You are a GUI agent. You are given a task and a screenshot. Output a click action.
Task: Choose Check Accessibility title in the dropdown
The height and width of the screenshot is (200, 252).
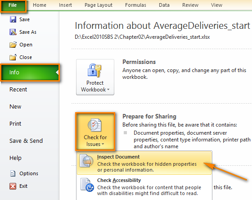[x=119, y=180]
